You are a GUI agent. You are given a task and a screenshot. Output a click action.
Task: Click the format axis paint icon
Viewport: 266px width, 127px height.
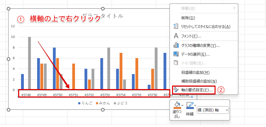click(x=176, y=90)
